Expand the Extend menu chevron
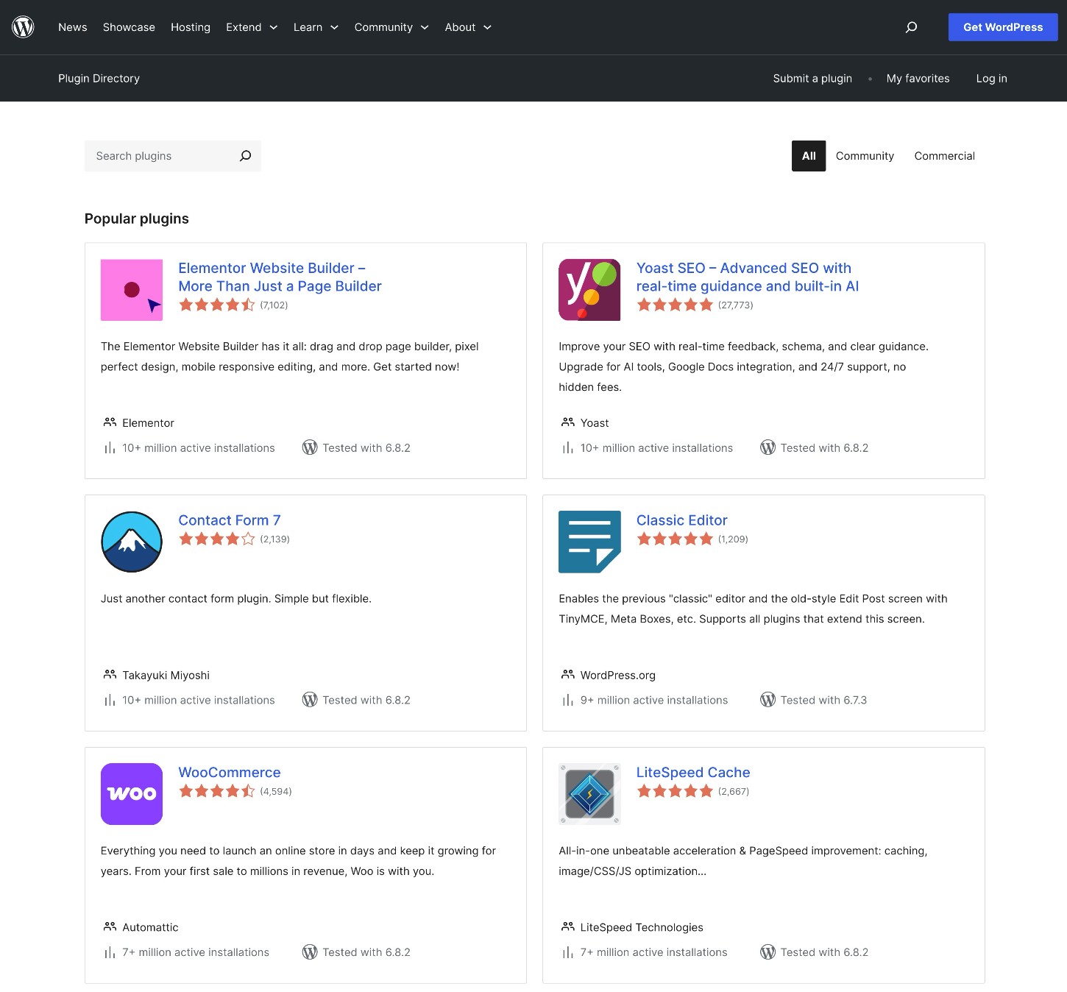Viewport: 1067px width, 992px height. (274, 27)
